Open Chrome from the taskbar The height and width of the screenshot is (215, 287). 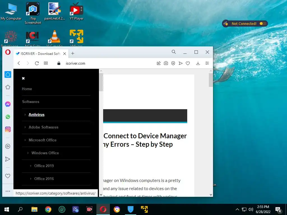coord(48,209)
